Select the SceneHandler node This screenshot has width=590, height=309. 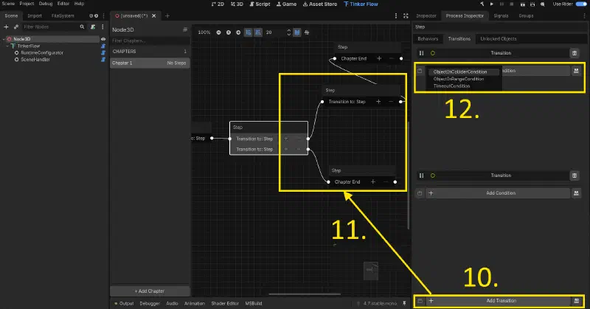[35, 60]
